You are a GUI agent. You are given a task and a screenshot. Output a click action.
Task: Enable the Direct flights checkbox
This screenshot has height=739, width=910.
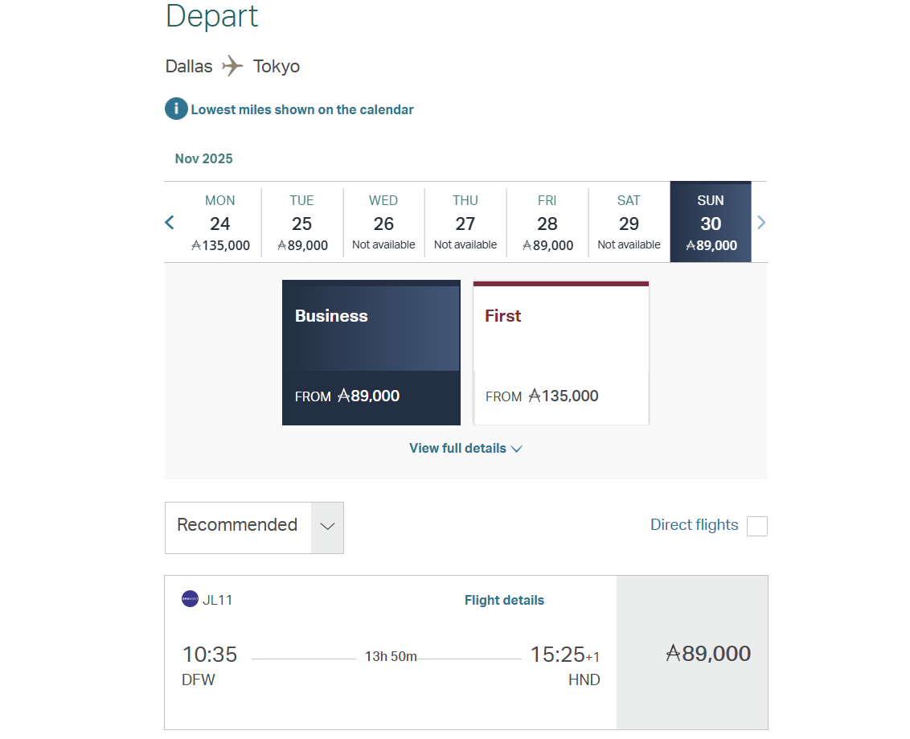coord(756,526)
